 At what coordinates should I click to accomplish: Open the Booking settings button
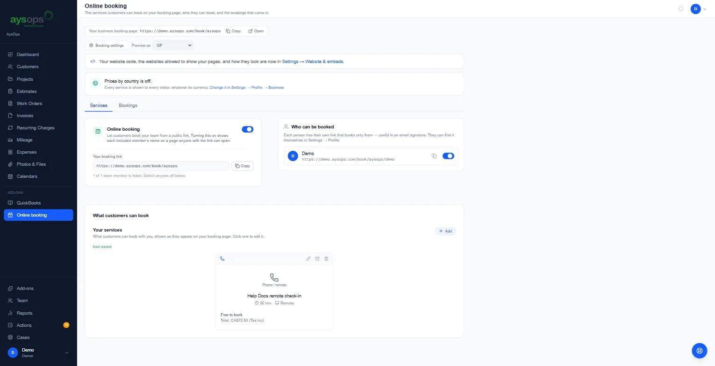(x=107, y=45)
